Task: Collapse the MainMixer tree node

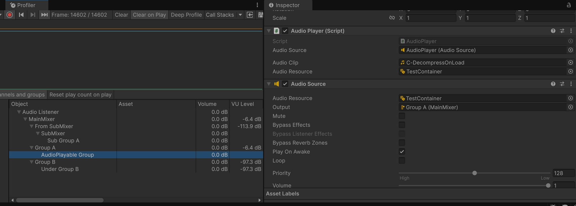Action: 25,119
